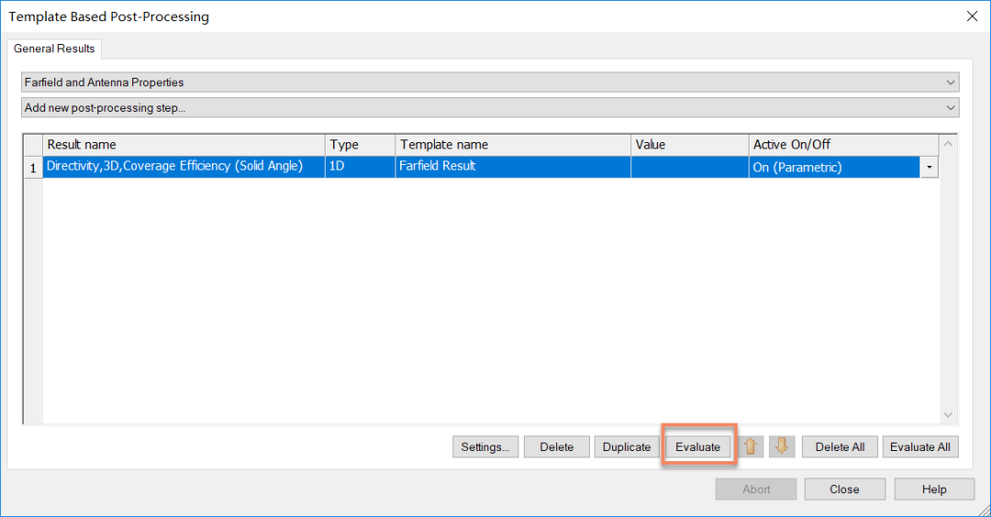
Task: Click the Active On/Off column header
Action: coord(844,145)
